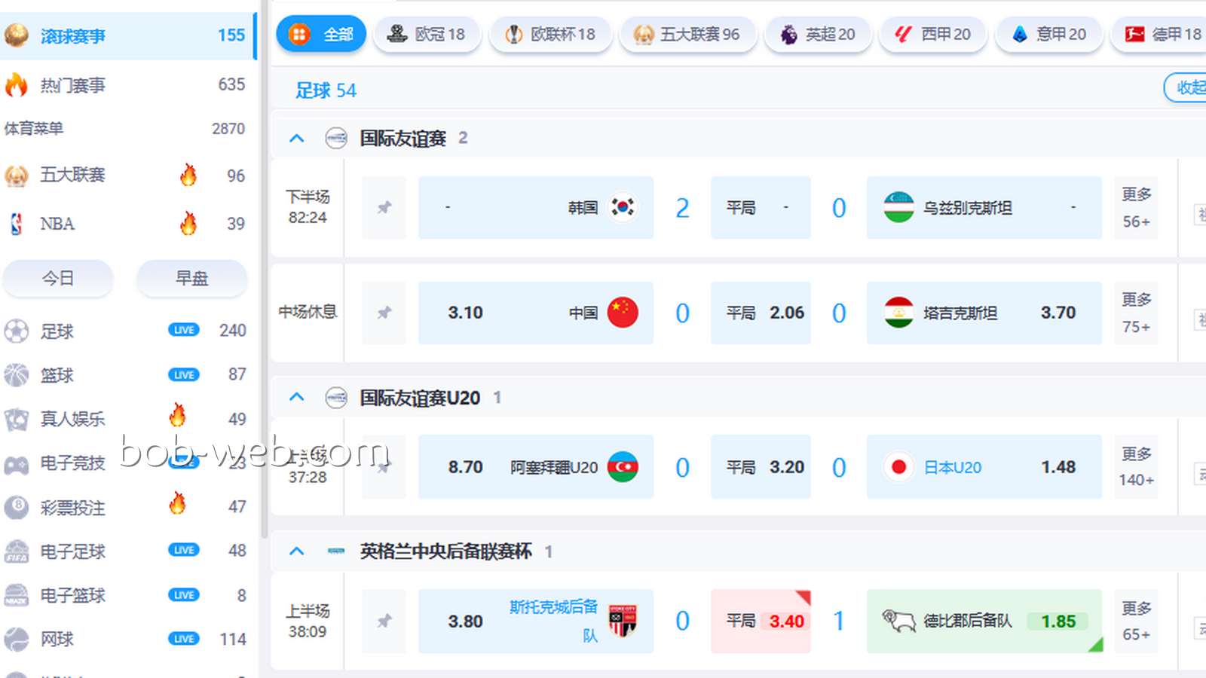Image resolution: width=1206 pixels, height=678 pixels.
Task: Click the 塔吉克斯坦 flag icon
Action: 898,313
